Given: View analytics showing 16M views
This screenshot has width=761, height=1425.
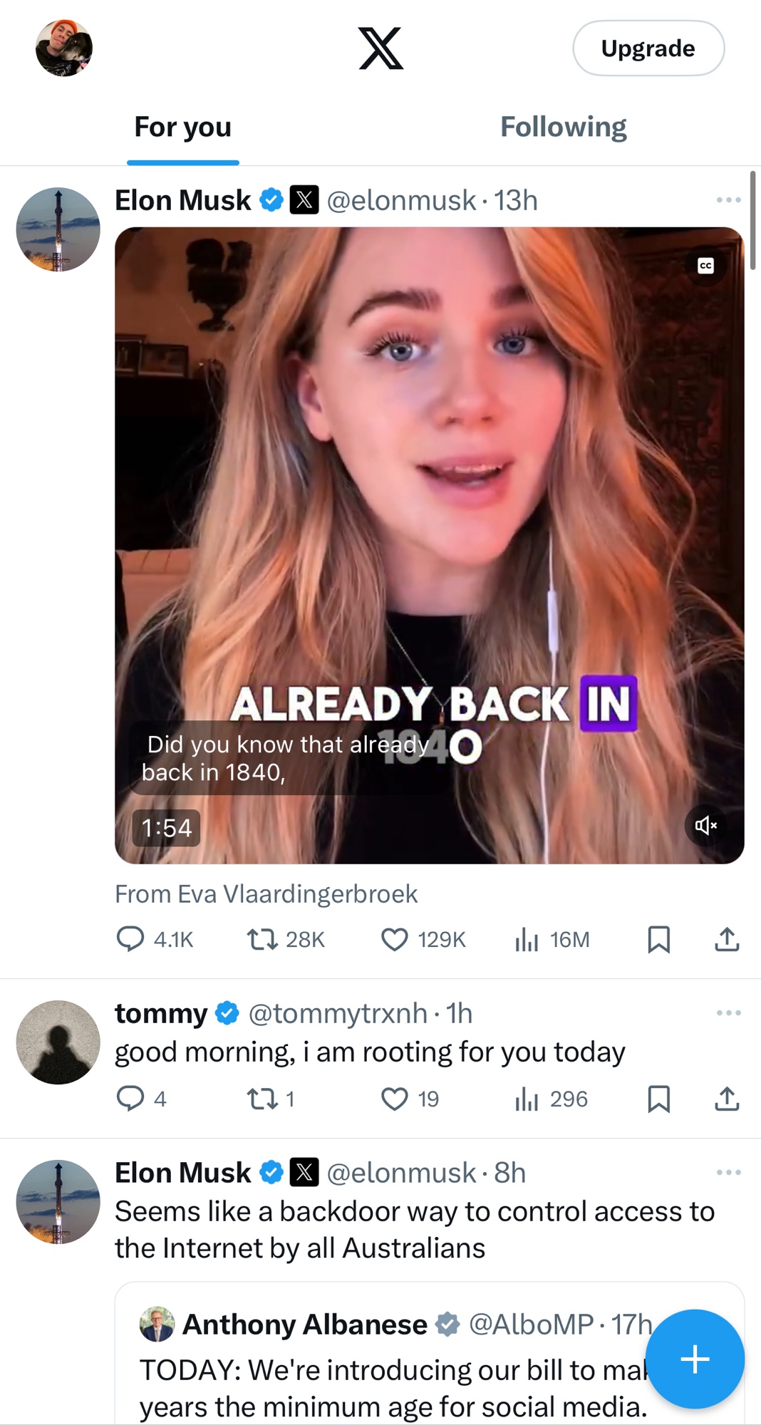Looking at the screenshot, I should [x=527, y=939].
